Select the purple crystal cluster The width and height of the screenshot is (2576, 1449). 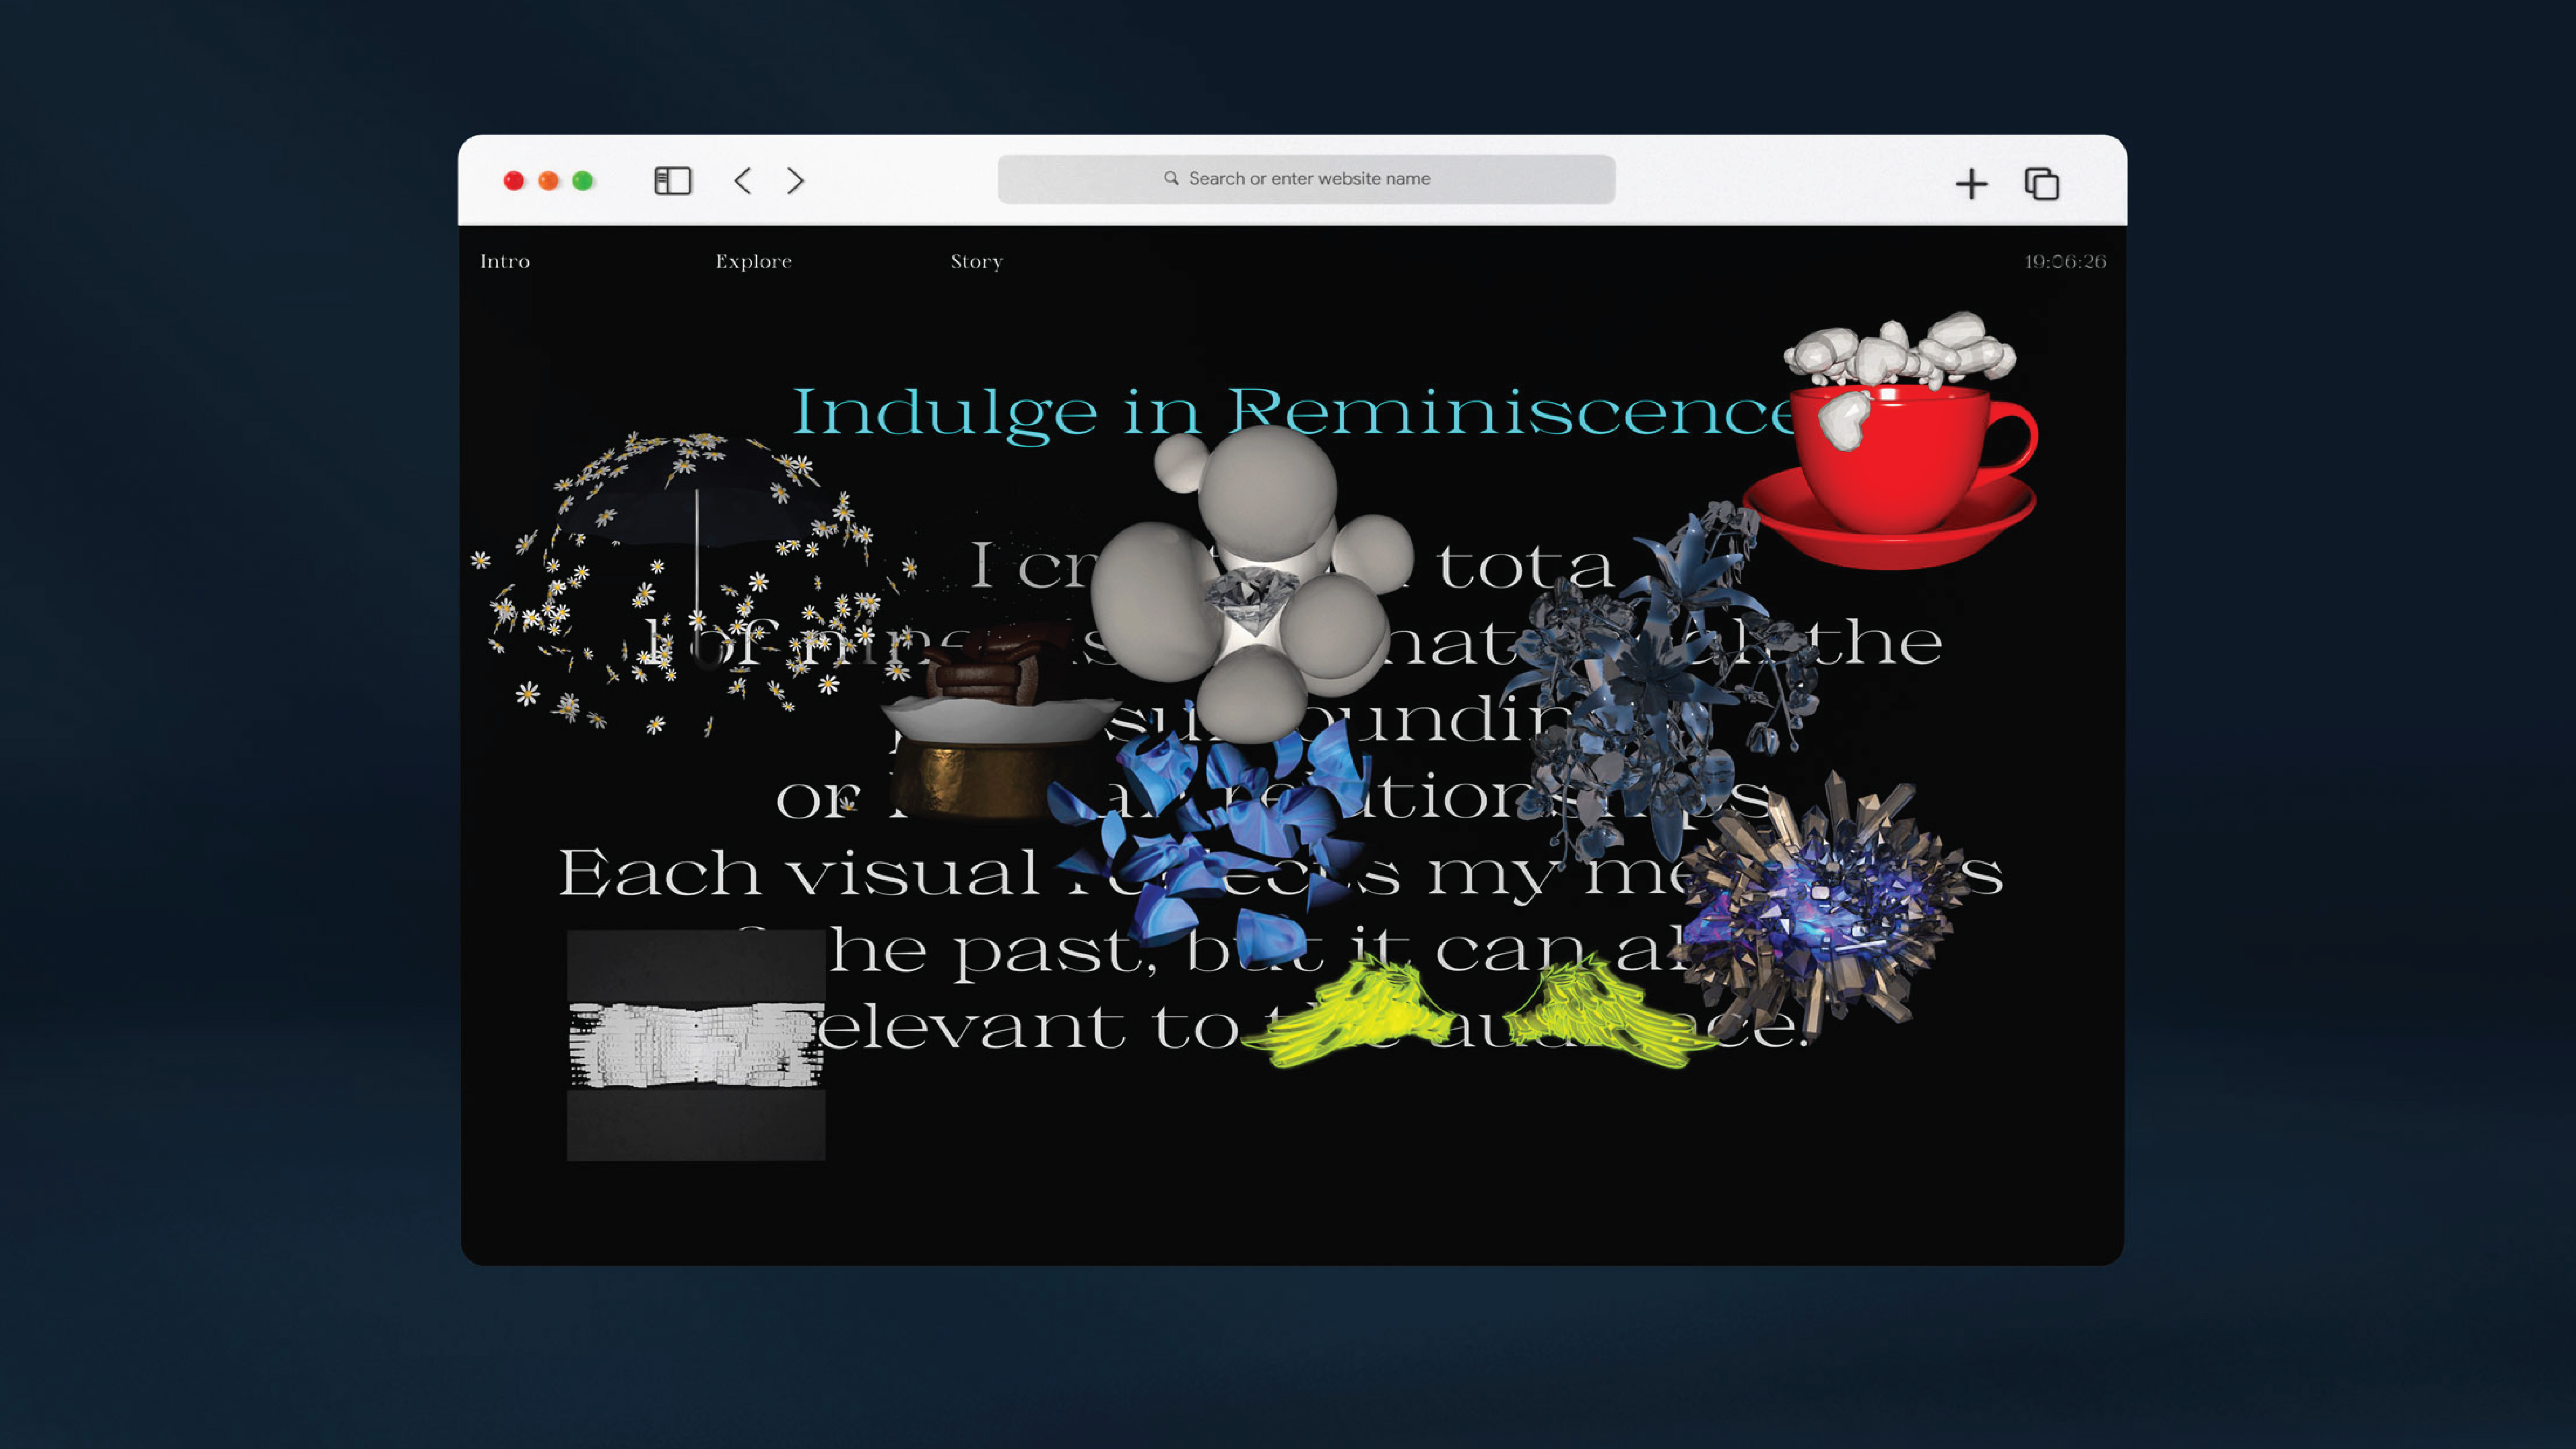[1822, 906]
